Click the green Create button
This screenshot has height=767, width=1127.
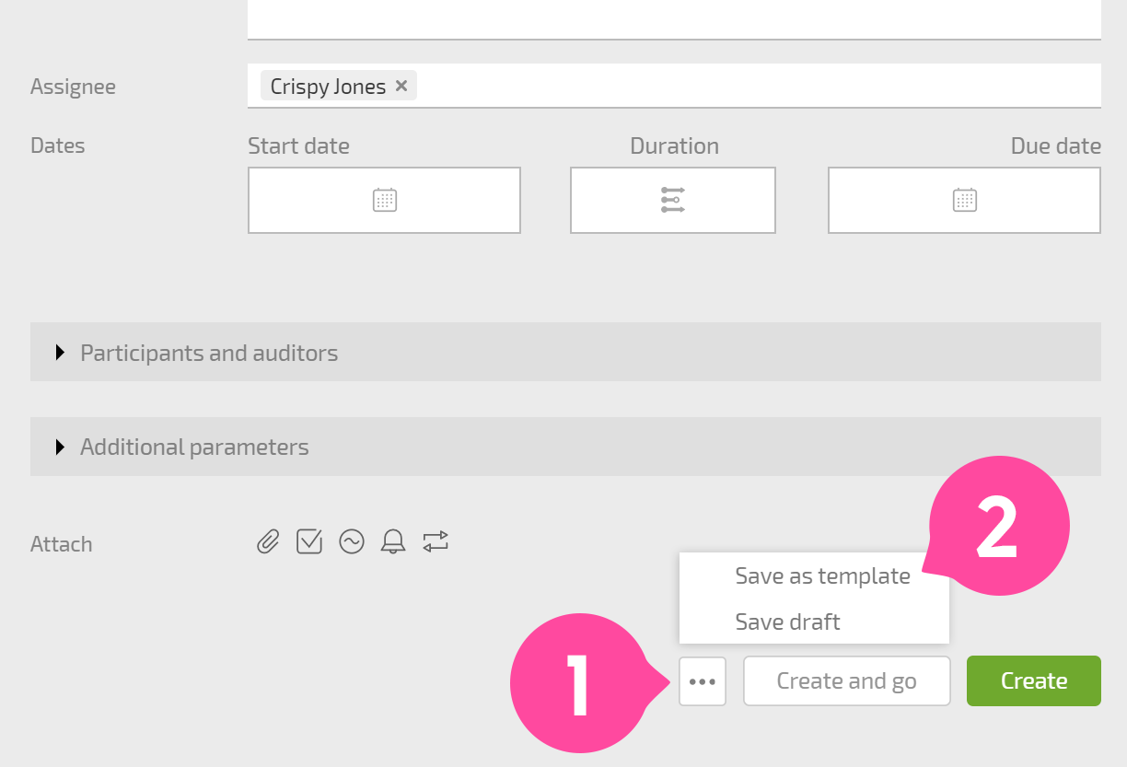[1034, 681]
